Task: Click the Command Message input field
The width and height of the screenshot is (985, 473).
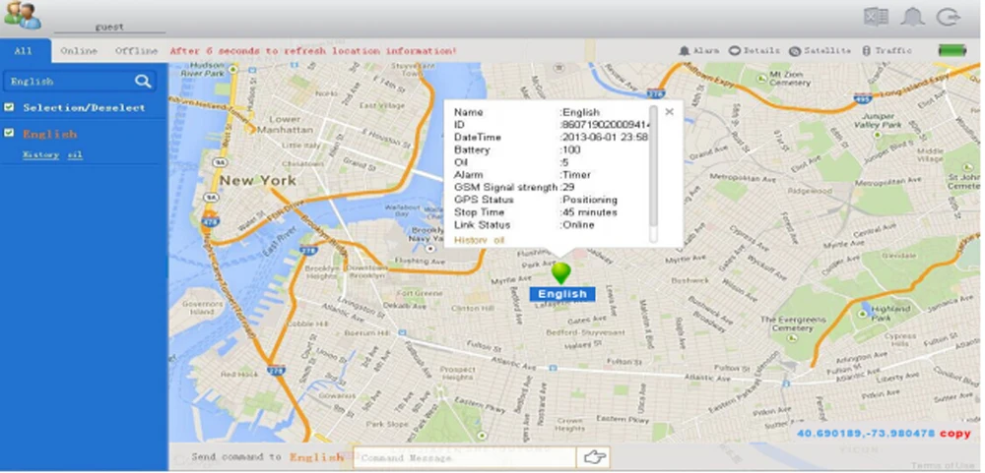Action: coord(464,457)
